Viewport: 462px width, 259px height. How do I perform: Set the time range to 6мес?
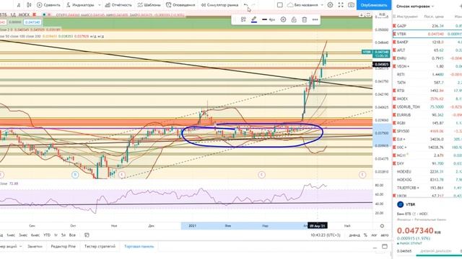(x=35, y=235)
